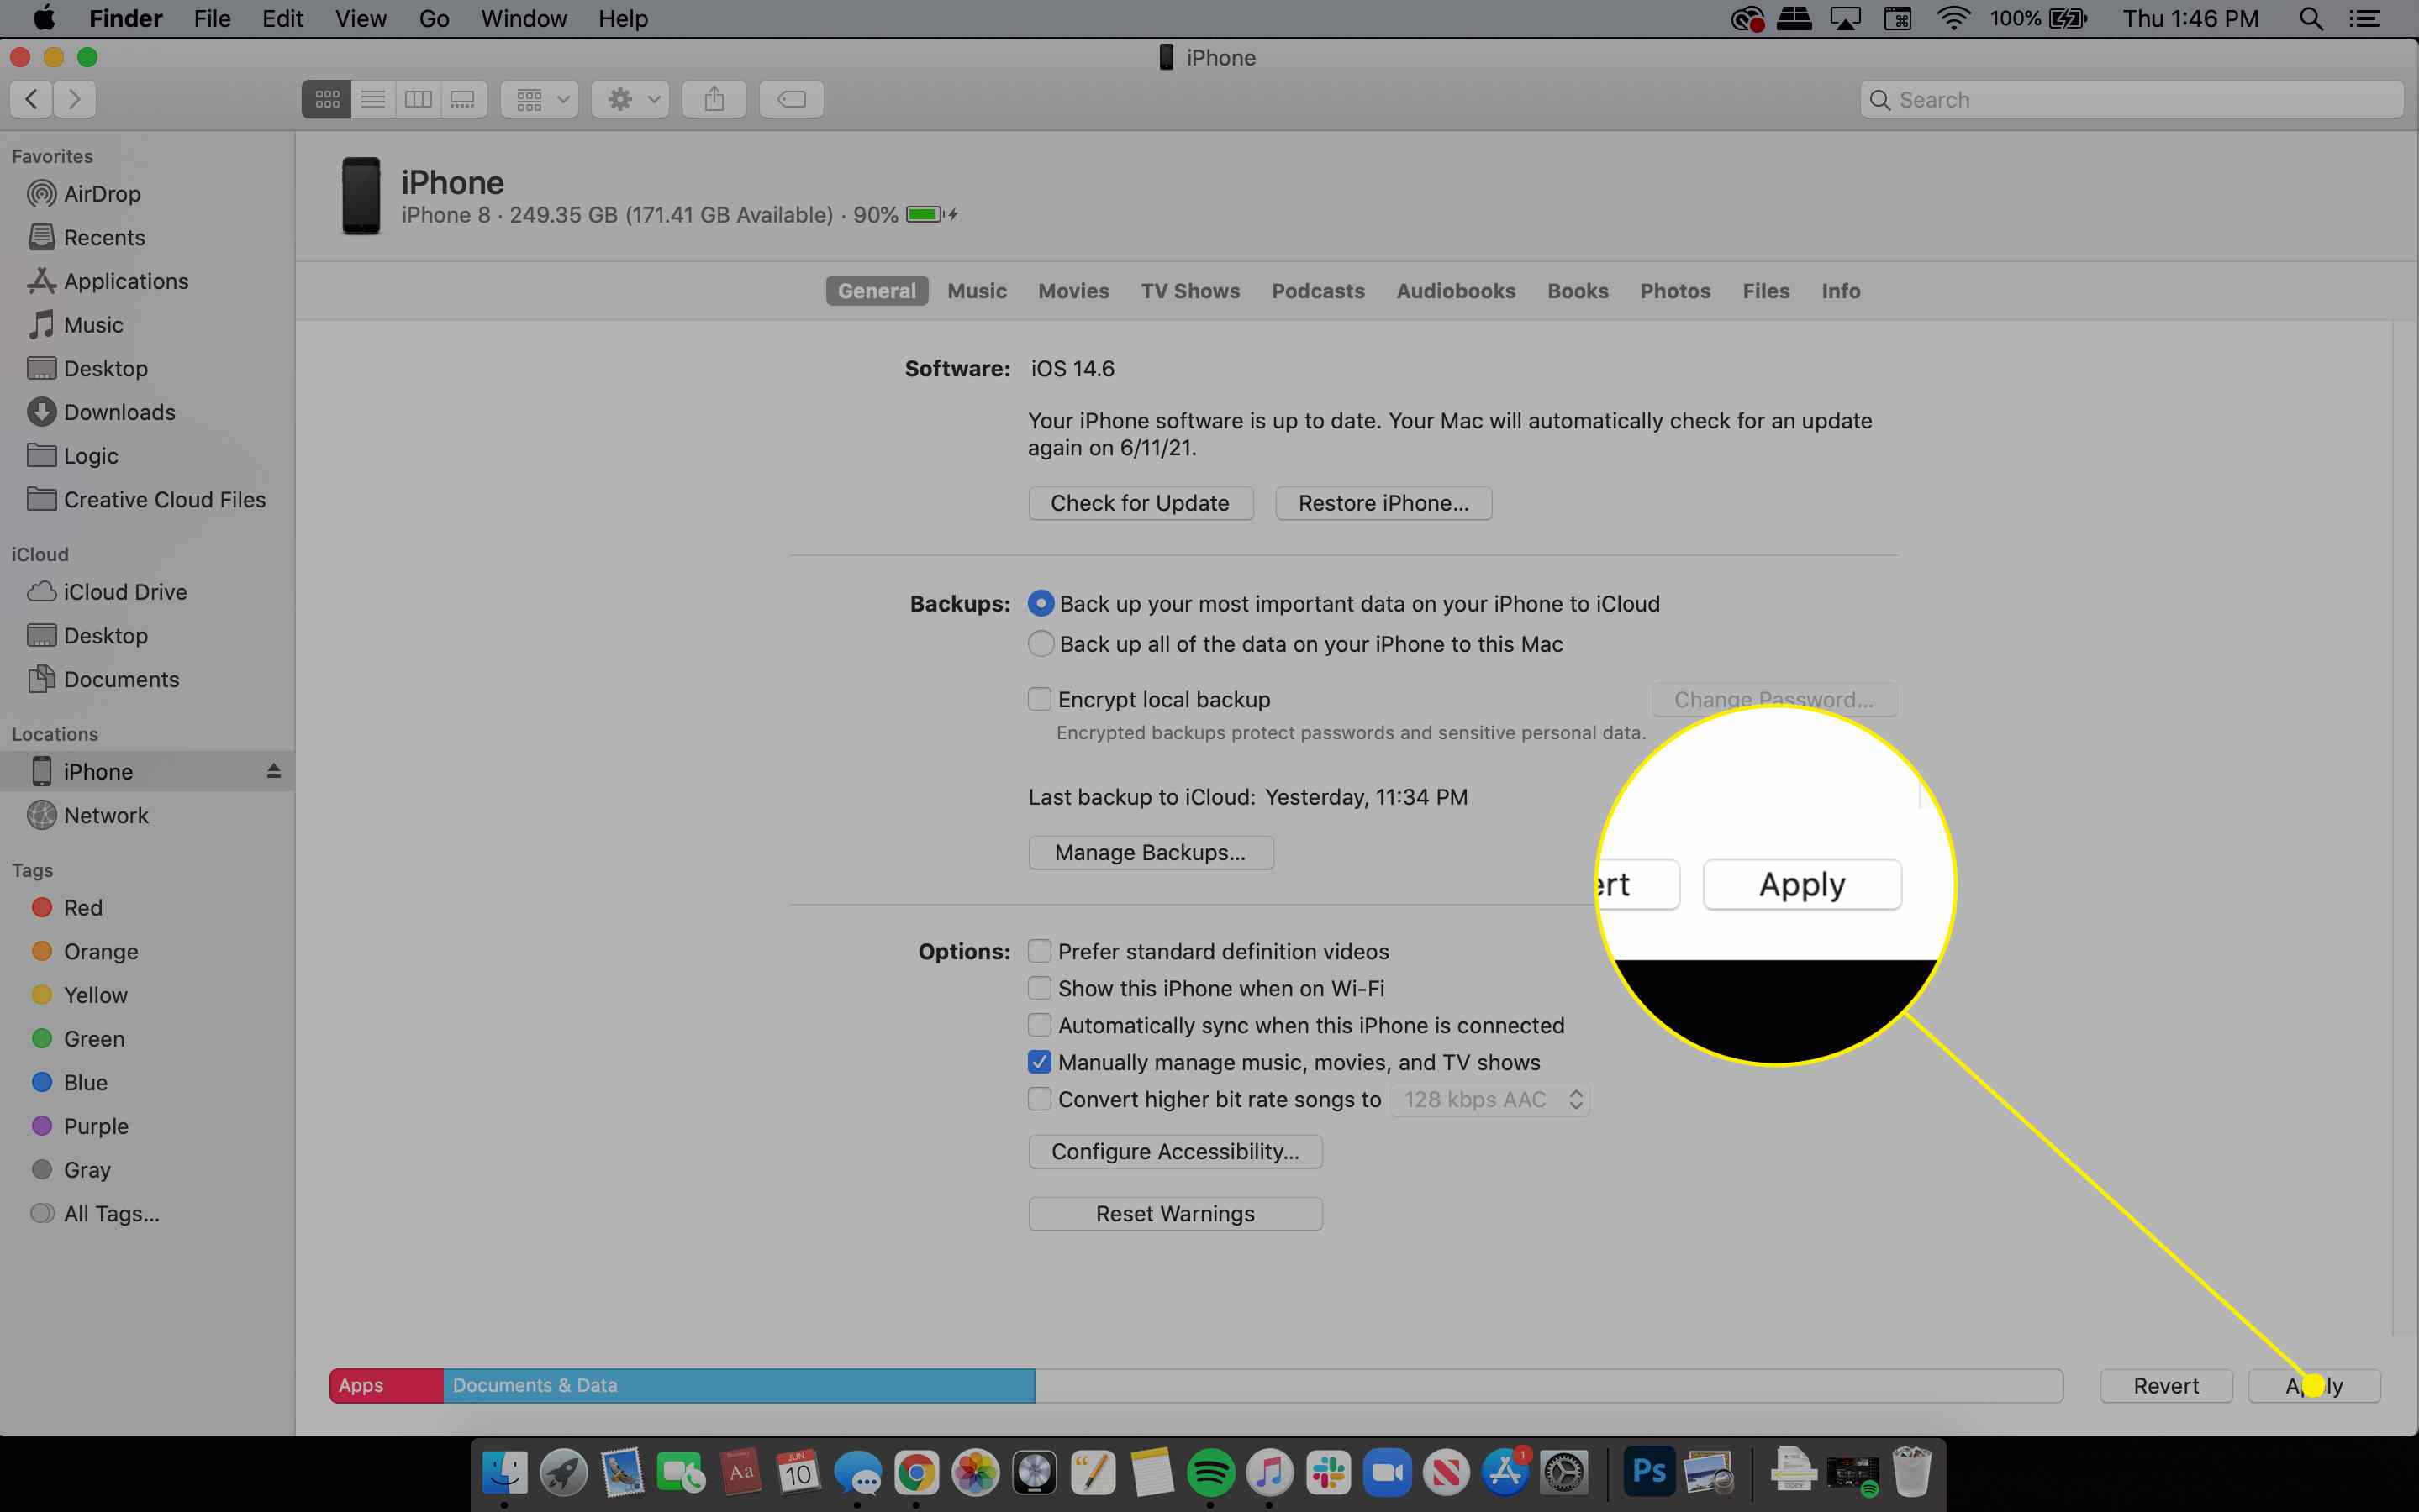Click Configure Accessibility button

click(x=1176, y=1151)
